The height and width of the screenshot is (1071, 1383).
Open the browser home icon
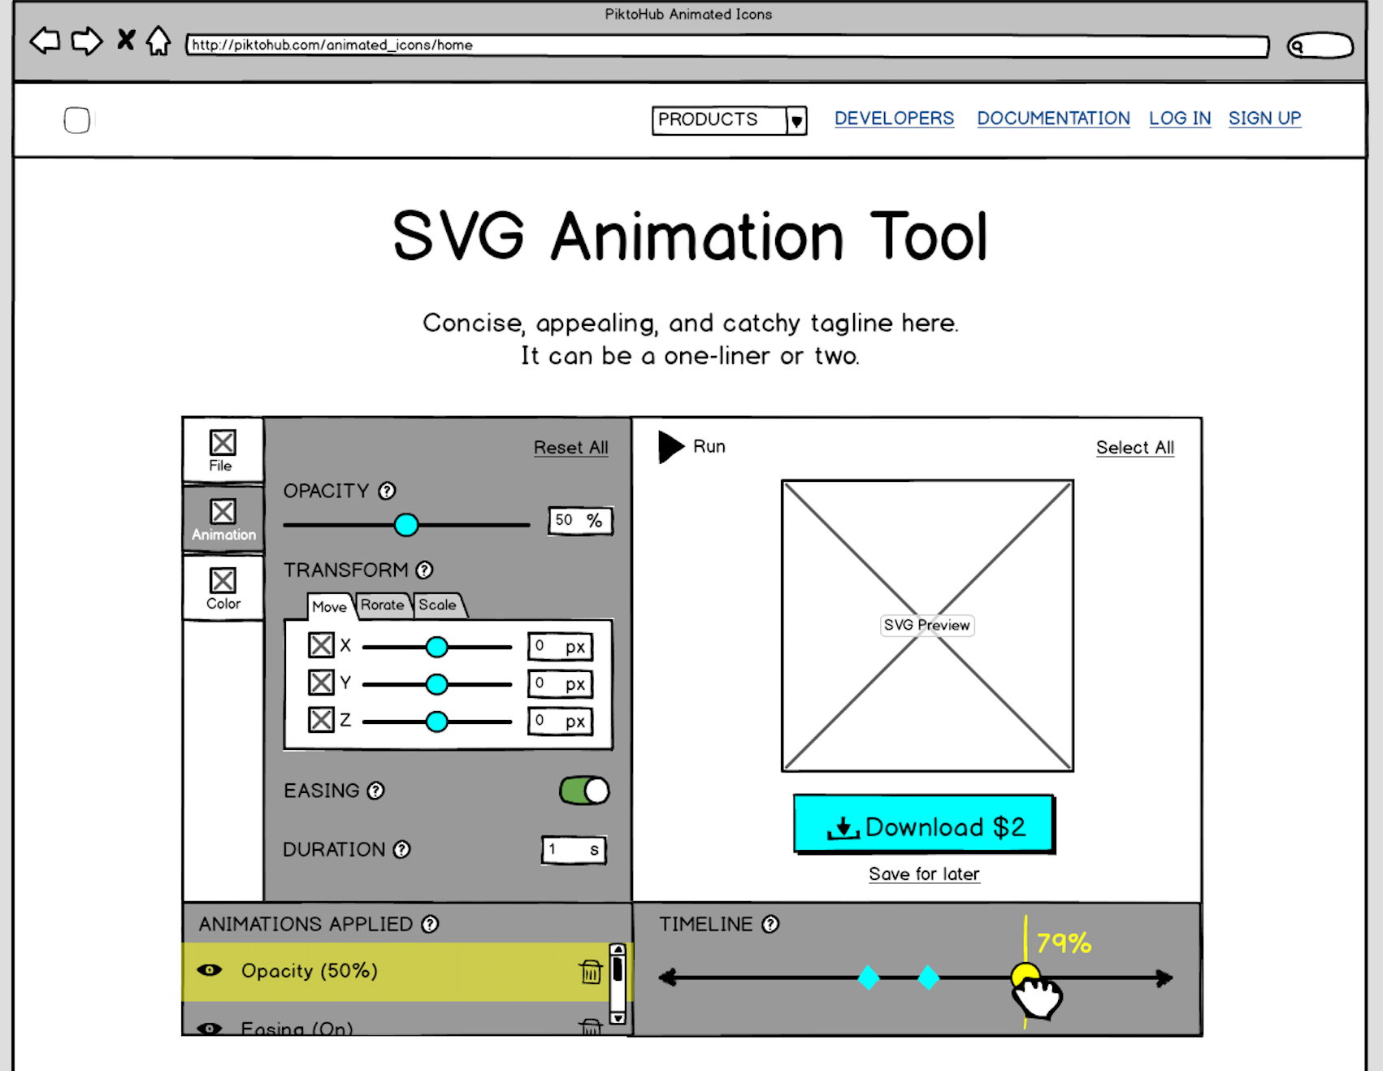pos(158,41)
